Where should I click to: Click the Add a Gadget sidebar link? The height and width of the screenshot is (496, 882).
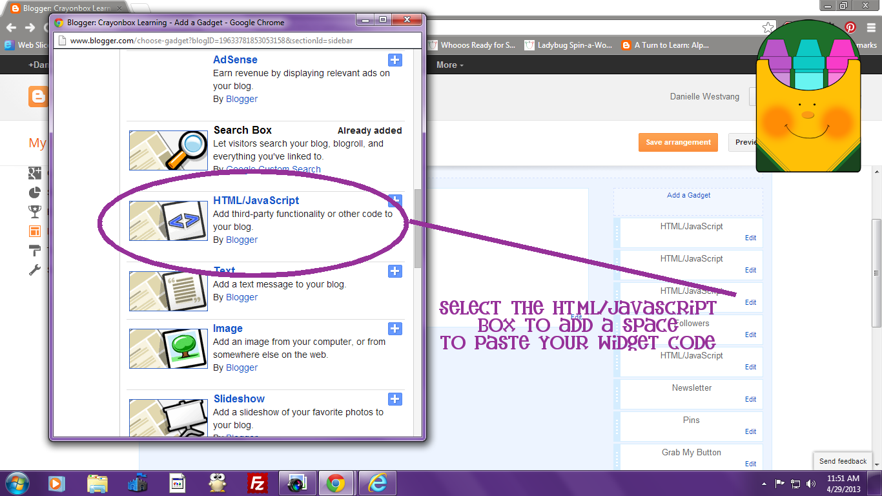(x=688, y=195)
